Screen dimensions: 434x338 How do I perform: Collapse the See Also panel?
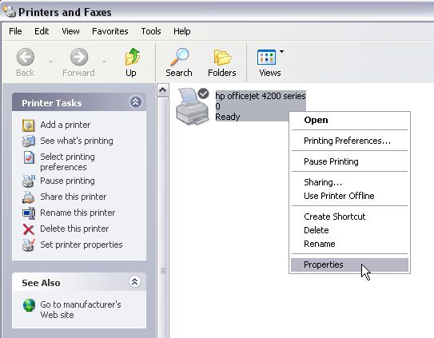[x=135, y=282]
